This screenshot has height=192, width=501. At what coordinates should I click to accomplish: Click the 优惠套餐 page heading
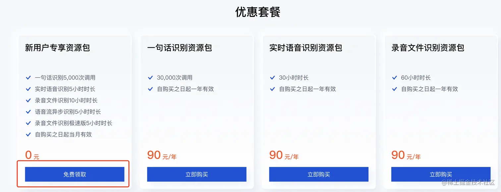257,12
